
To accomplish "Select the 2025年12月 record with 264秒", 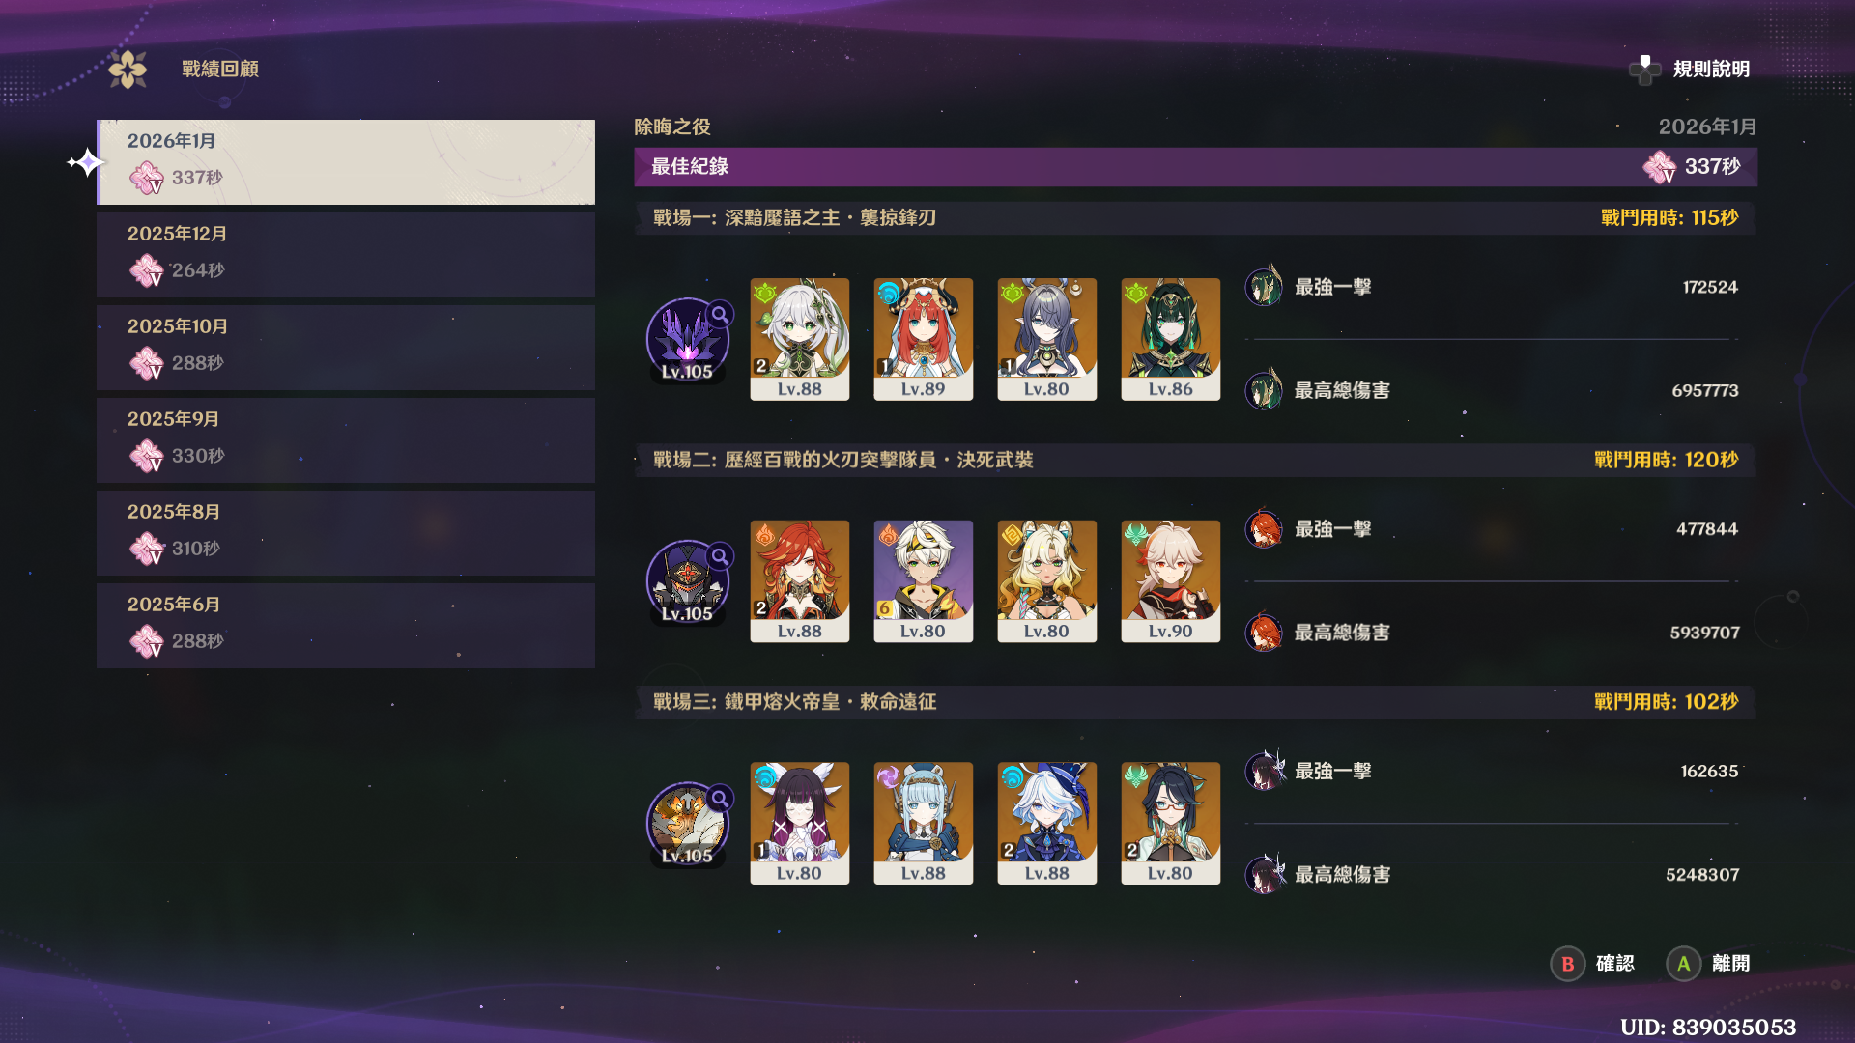I will pos(346,255).
